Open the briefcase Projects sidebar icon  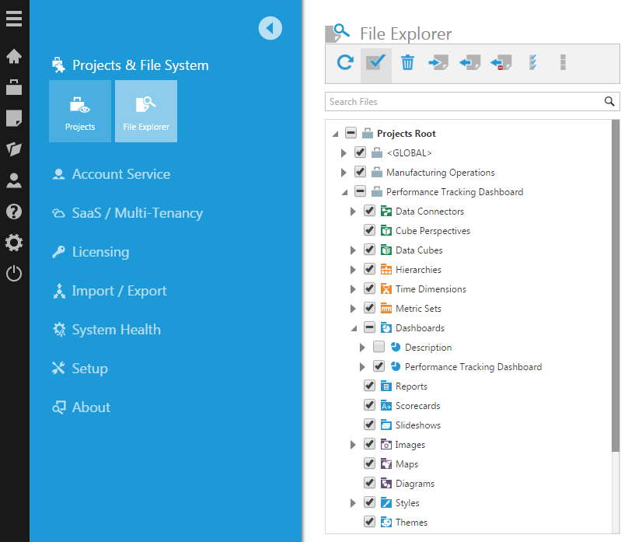[x=14, y=87]
